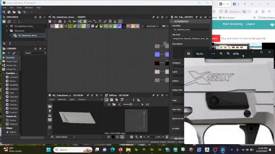Open the Tools menu

point(19,8)
